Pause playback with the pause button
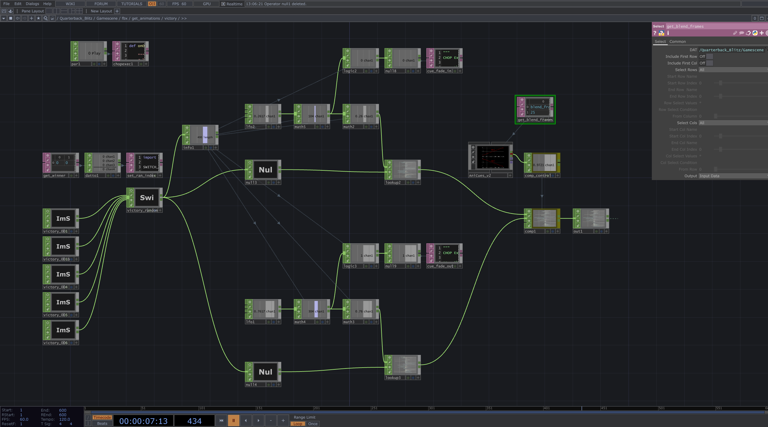This screenshot has width=768, height=427. (233, 420)
